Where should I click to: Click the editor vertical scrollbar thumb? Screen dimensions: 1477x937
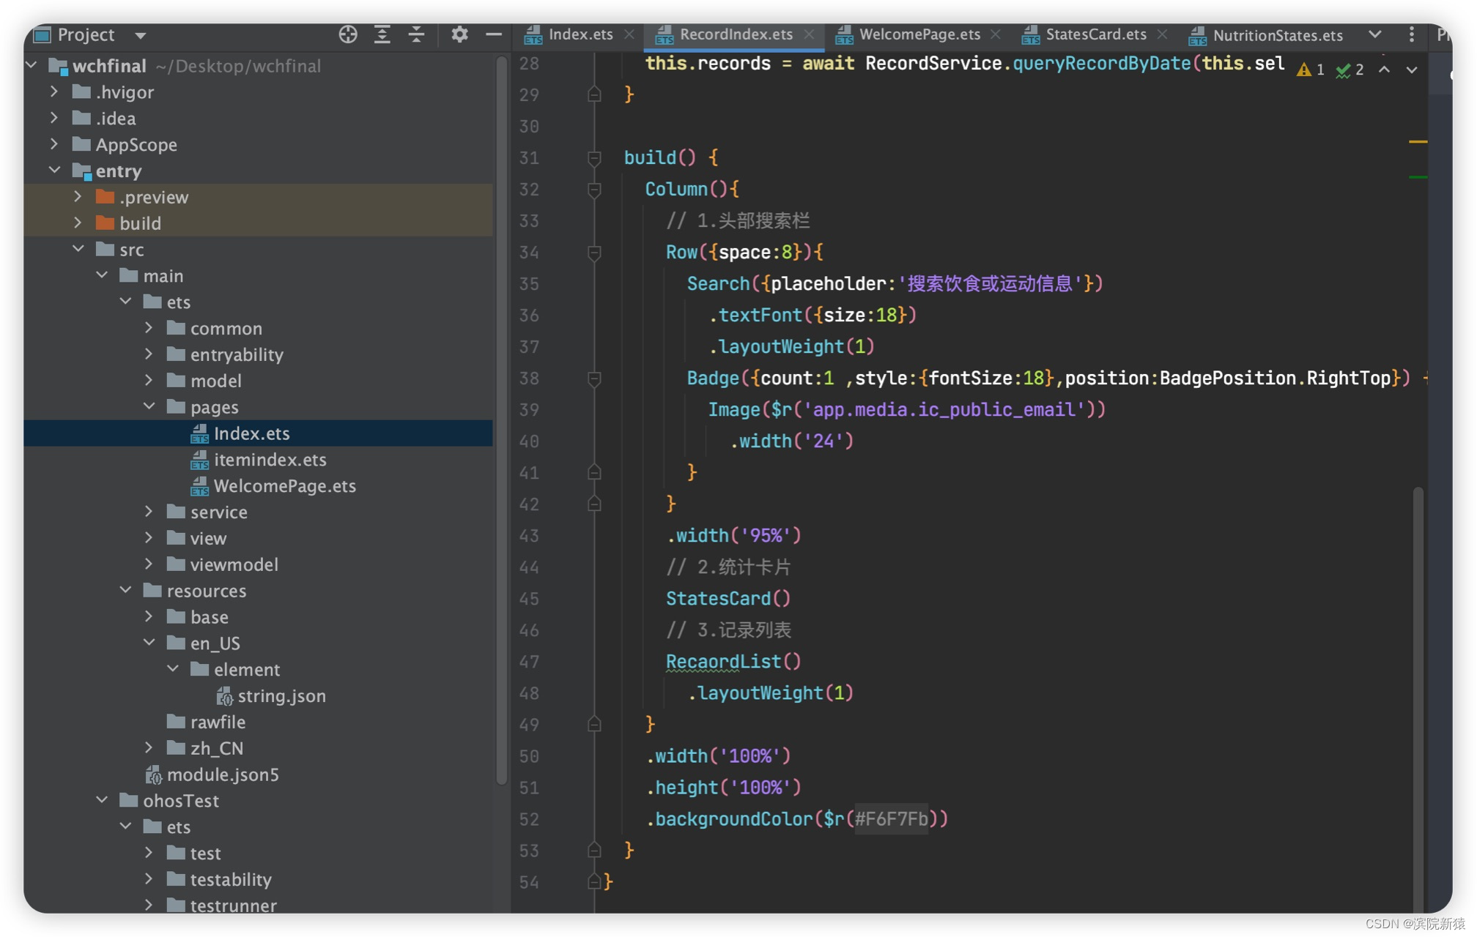click(x=1418, y=699)
